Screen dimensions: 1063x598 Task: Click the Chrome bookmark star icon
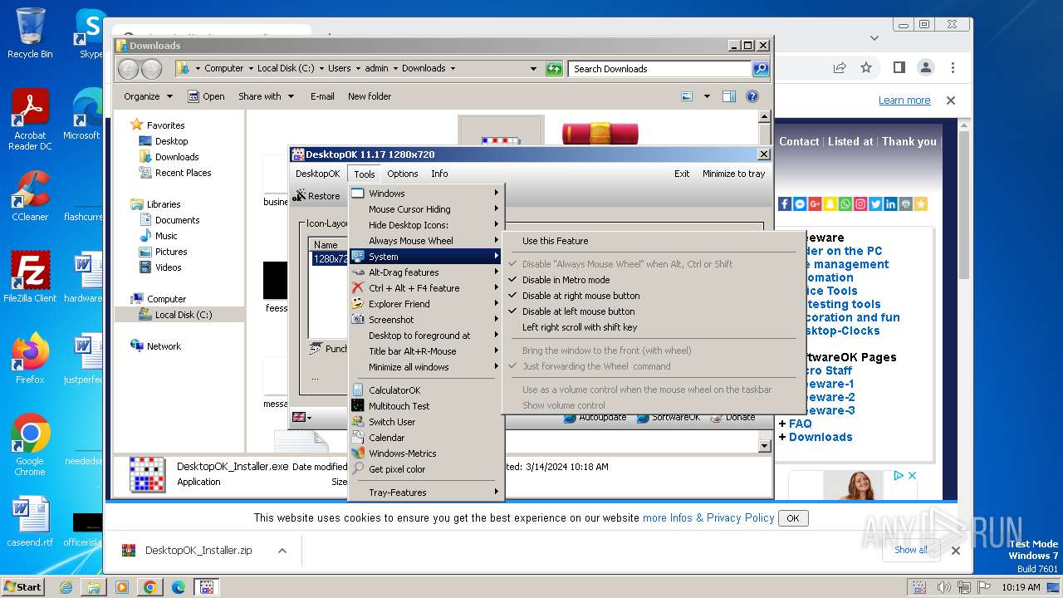pyautogui.click(x=866, y=67)
